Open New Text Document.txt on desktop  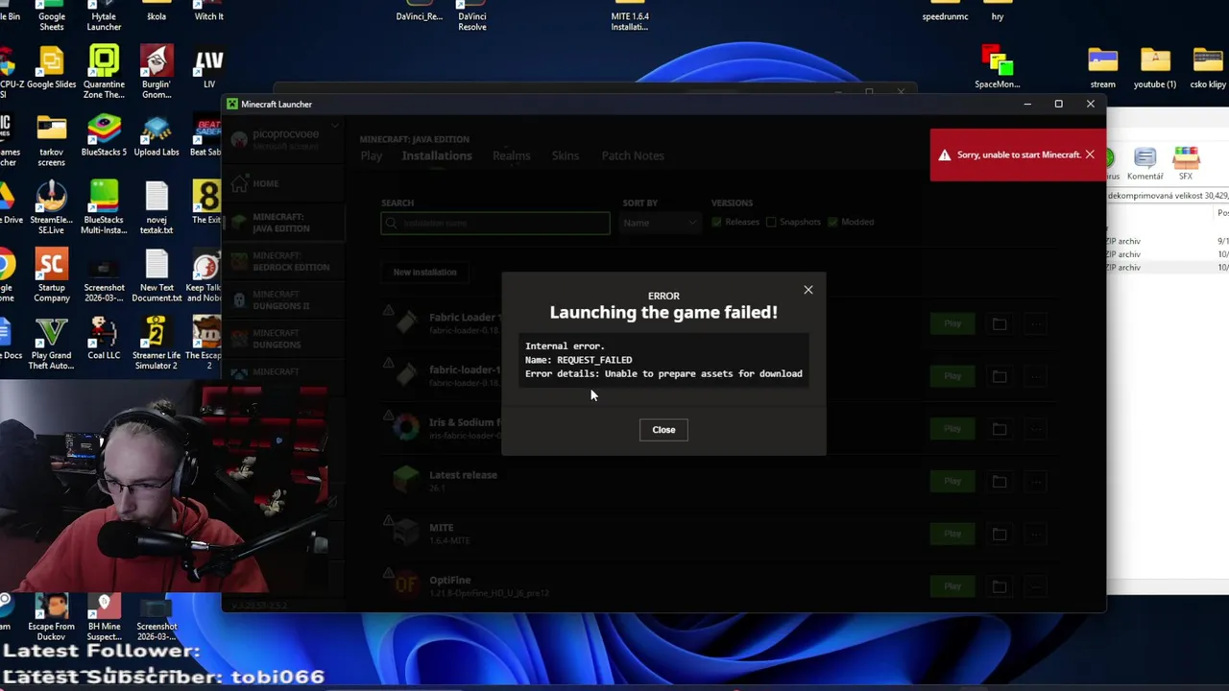pyautogui.click(x=157, y=276)
